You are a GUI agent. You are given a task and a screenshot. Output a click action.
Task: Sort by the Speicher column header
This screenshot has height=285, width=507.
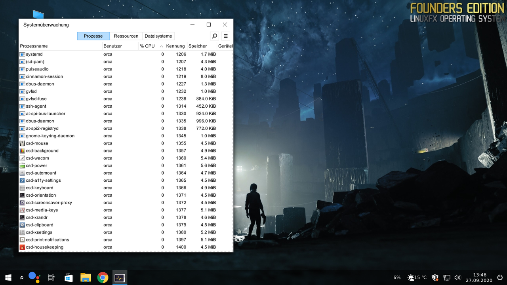point(202,46)
